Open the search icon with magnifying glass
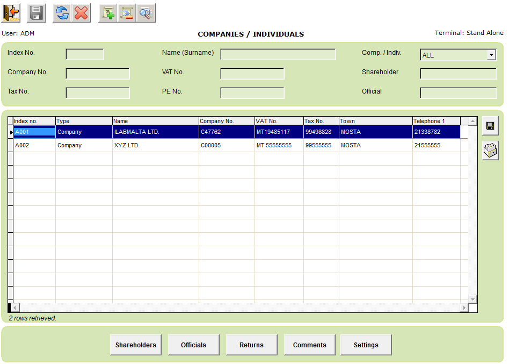 [x=145, y=12]
